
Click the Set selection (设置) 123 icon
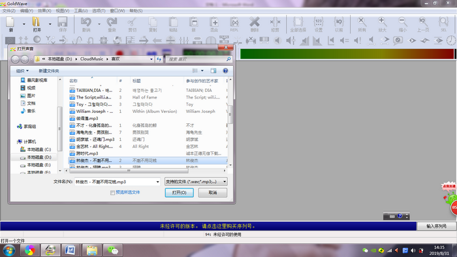coord(319,24)
